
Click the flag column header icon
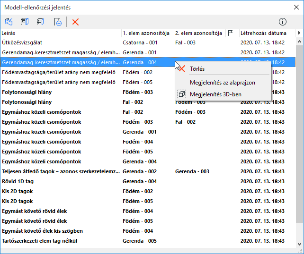[x=230, y=33]
